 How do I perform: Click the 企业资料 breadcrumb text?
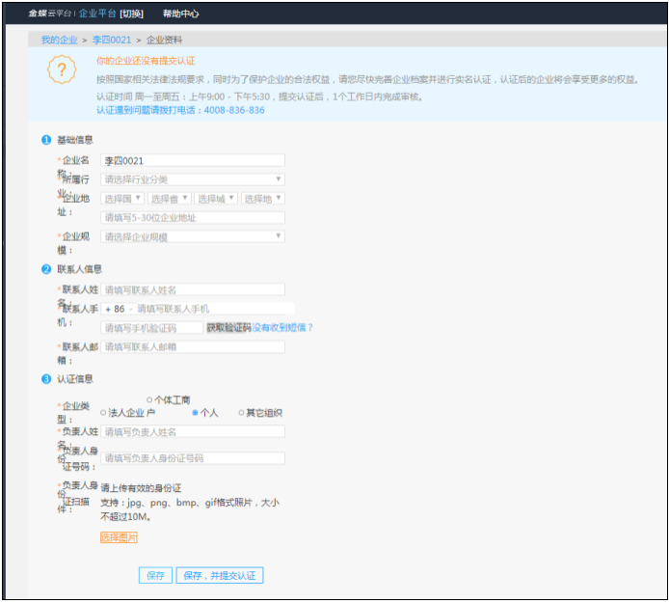pos(164,41)
